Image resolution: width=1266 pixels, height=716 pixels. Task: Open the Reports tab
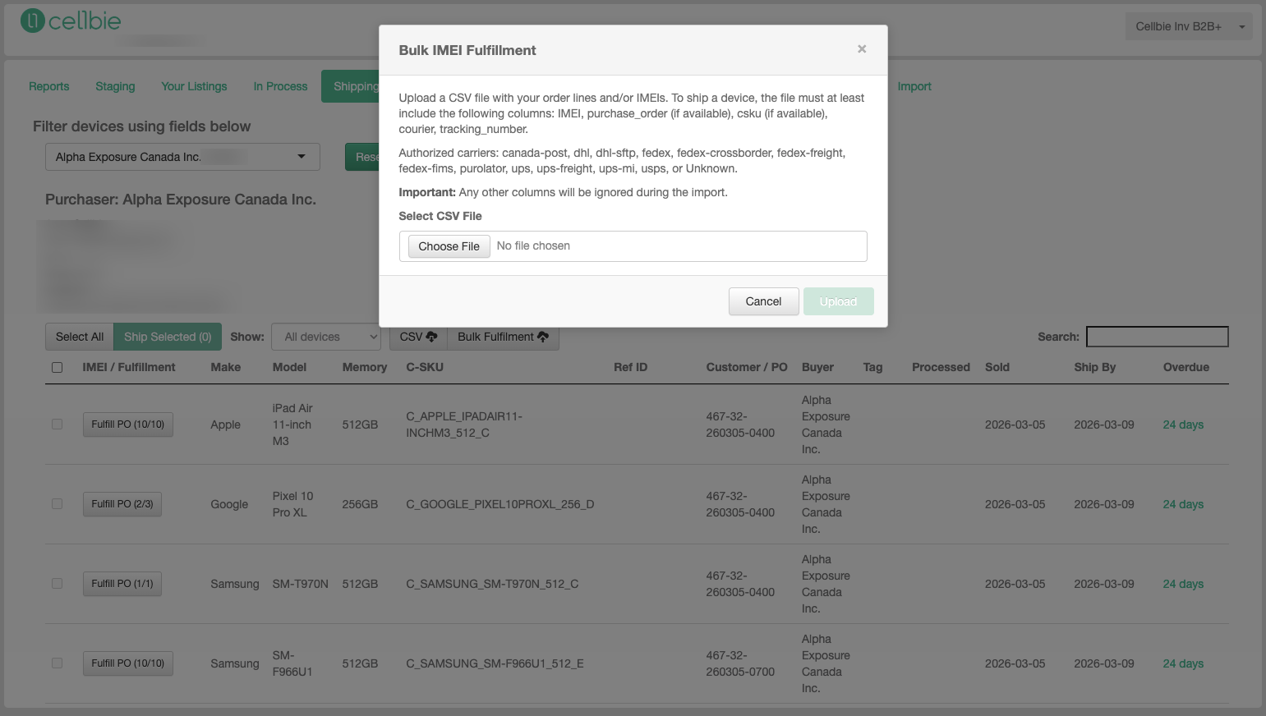49,86
